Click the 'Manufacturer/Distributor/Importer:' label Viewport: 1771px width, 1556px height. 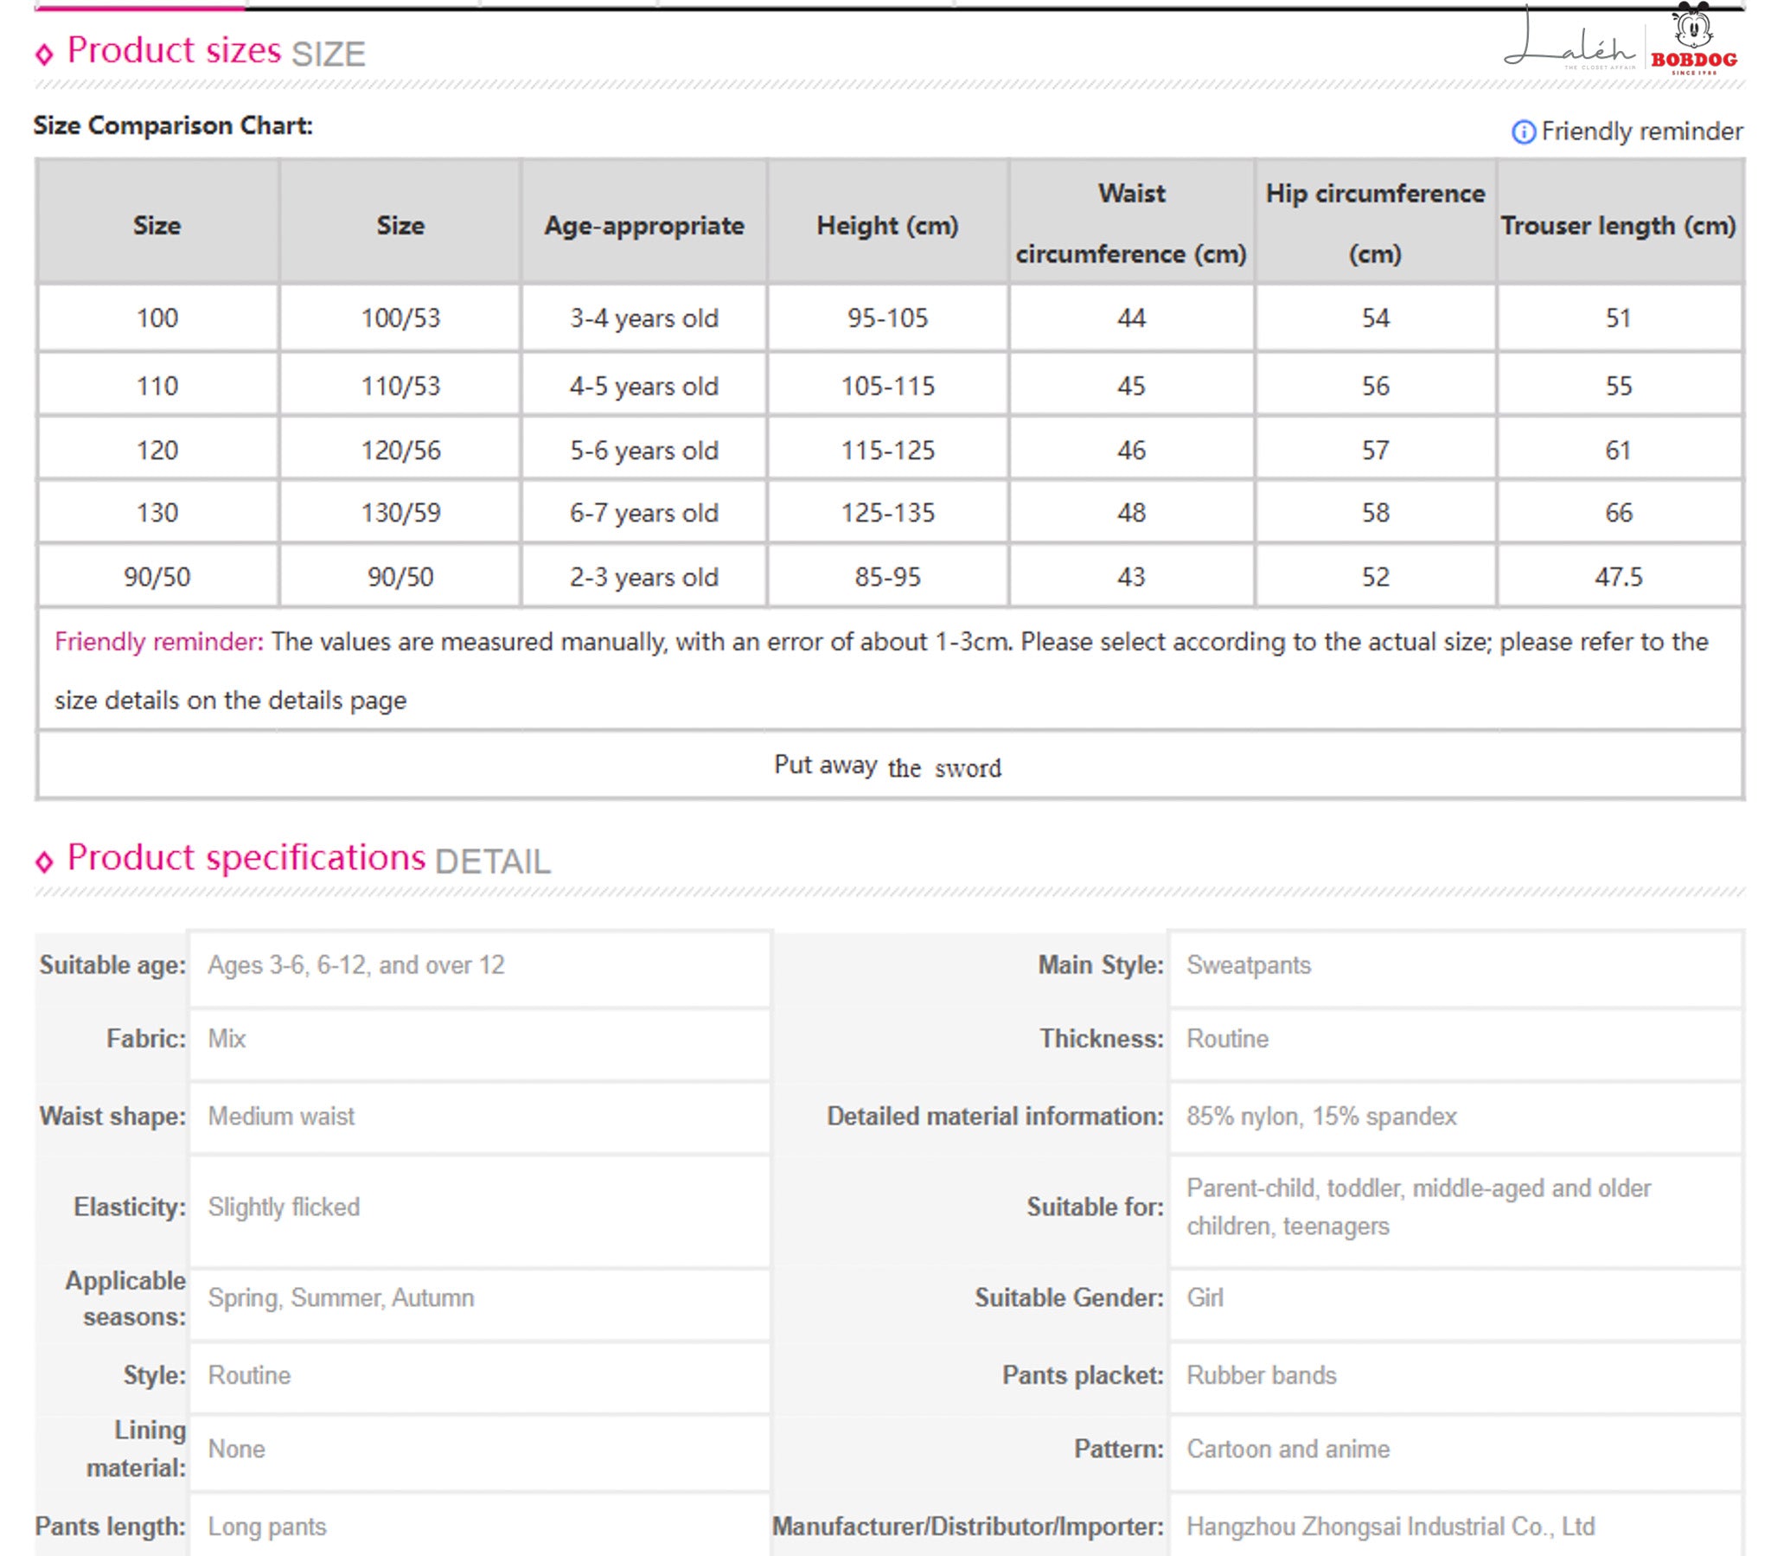pos(968,1527)
